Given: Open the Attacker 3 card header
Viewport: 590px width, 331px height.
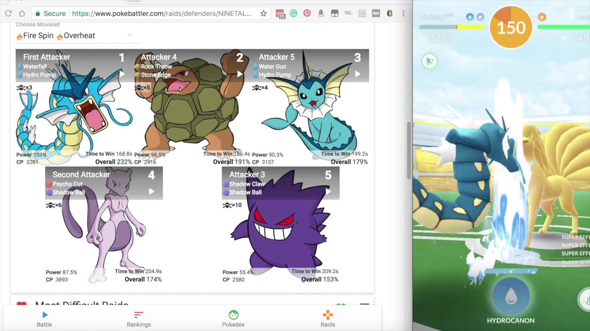Looking at the screenshot, I should pos(281,183).
